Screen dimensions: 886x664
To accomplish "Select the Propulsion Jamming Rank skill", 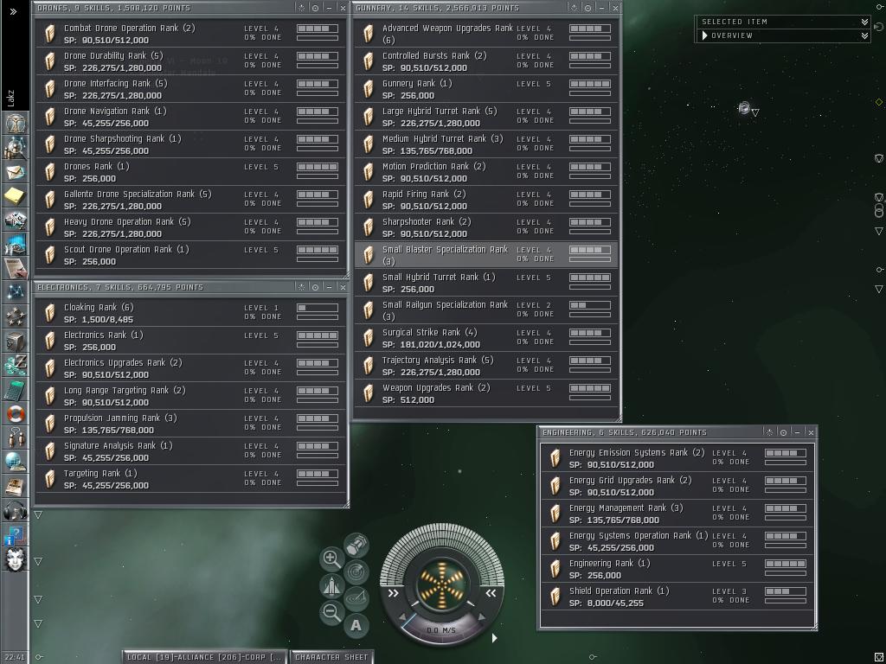I will click(x=190, y=424).
